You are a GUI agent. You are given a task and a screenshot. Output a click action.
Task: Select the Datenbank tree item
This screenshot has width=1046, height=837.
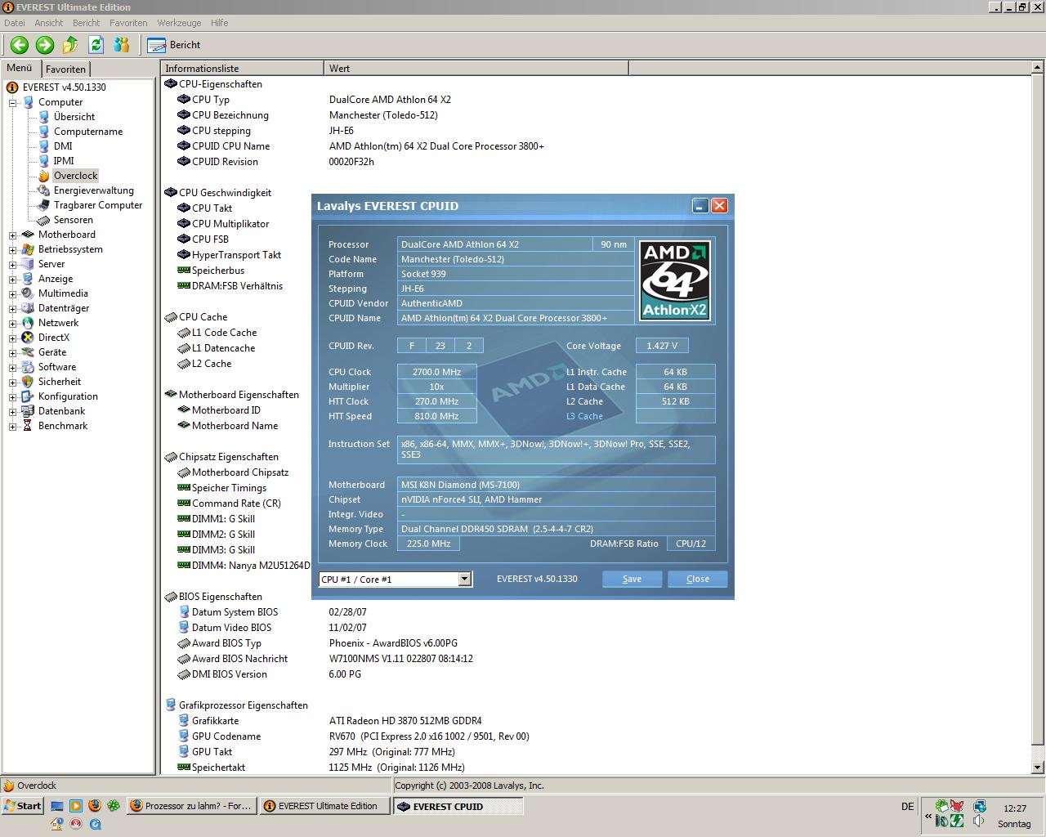(x=61, y=411)
